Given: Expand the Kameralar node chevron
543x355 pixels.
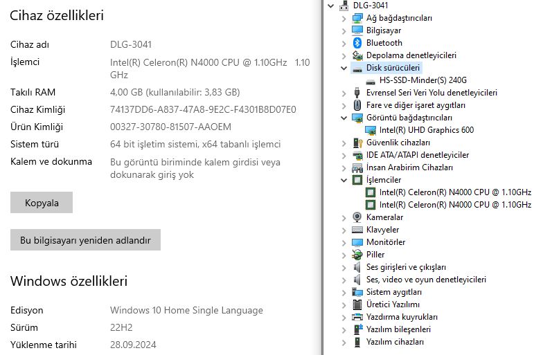Looking at the screenshot, I should click(344, 217).
